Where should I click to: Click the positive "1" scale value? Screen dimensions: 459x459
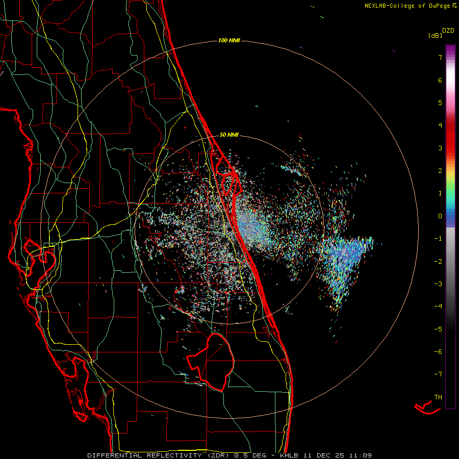point(440,193)
